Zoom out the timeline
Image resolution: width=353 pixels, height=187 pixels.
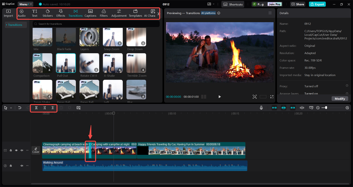pos(318,108)
